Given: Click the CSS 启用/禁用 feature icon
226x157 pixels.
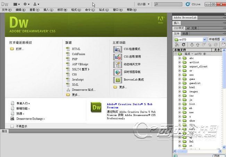Looking at the screenshot, I should point(118,57).
